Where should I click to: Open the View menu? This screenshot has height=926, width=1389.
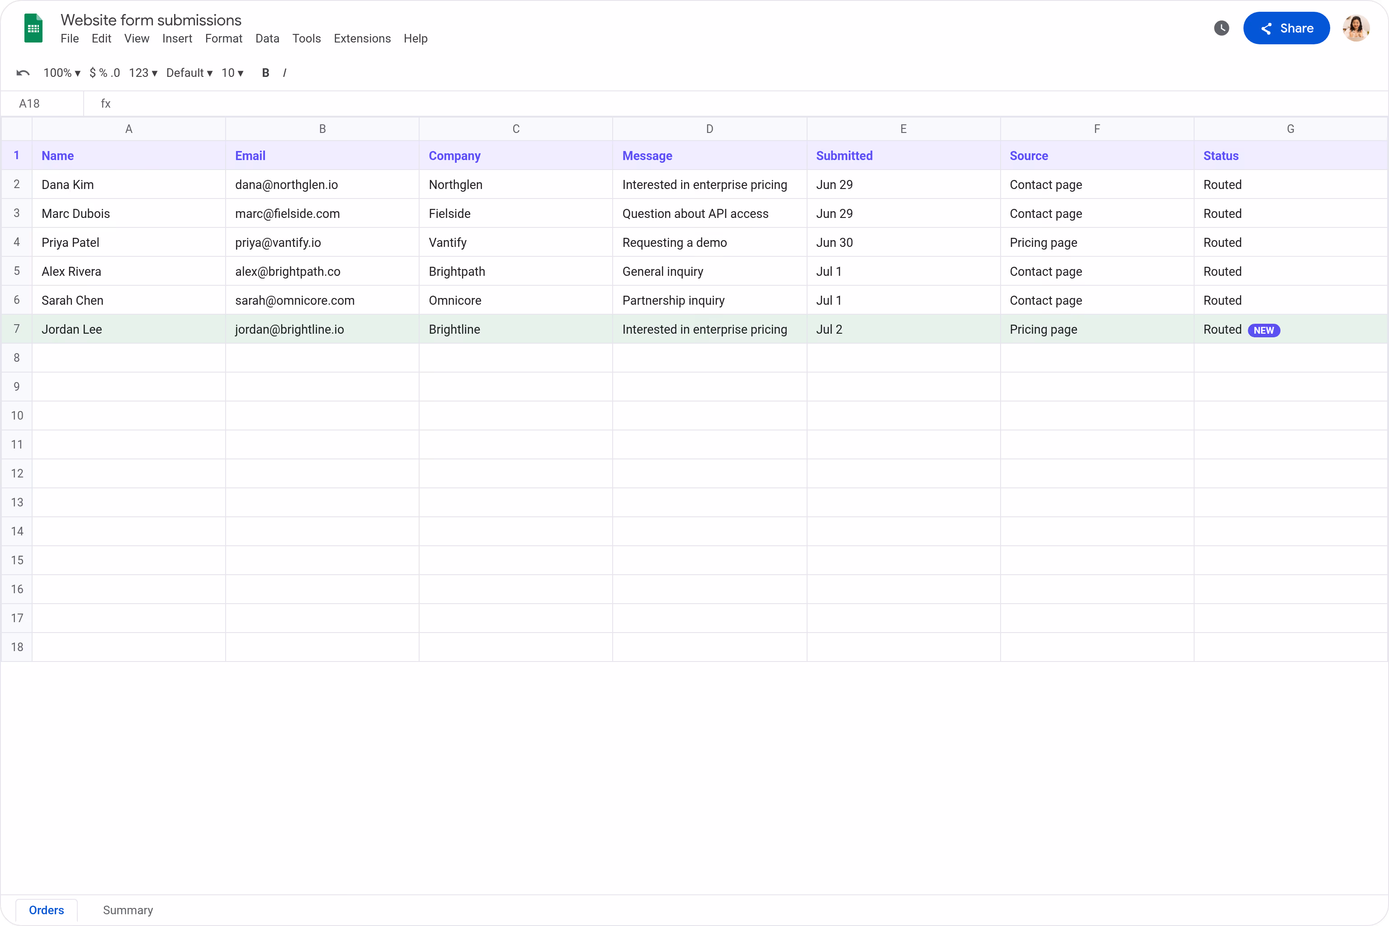tap(137, 38)
